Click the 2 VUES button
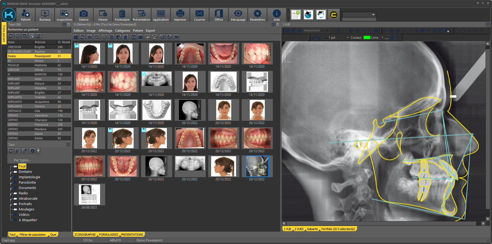The height and width of the screenshot is (244, 492). tap(299, 229)
